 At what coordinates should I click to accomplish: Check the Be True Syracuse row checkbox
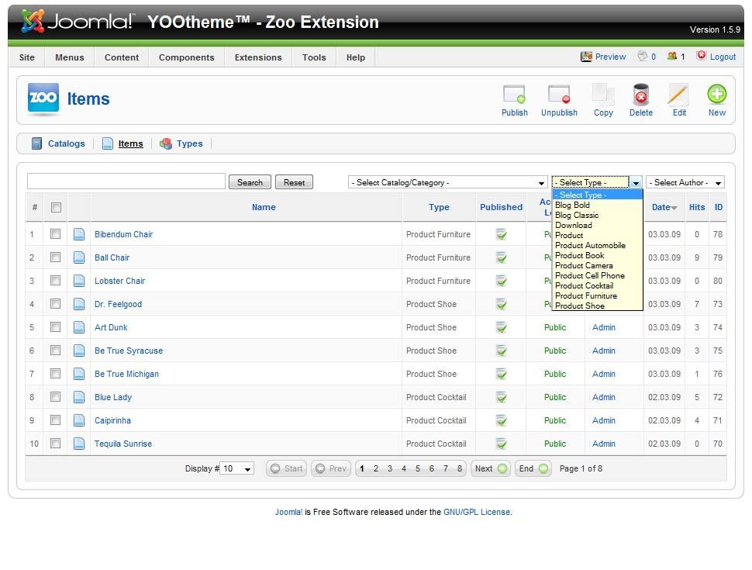point(56,351)
